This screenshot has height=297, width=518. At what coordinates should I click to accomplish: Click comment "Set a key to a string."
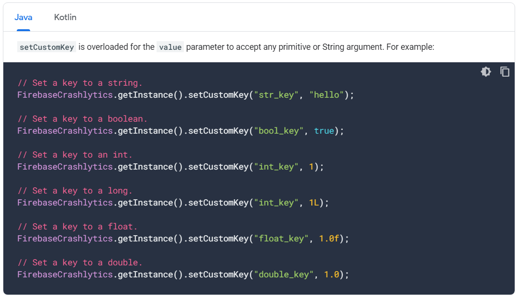click(80, 83)
